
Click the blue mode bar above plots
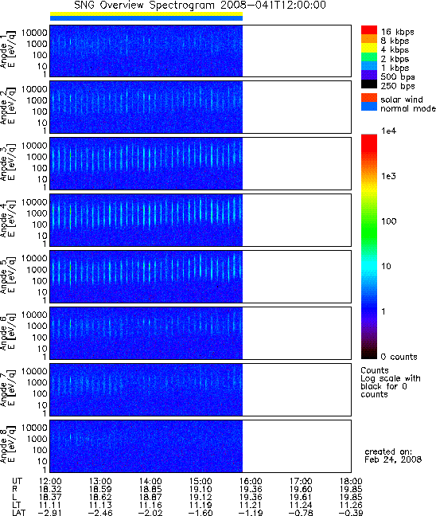point(146,18)
